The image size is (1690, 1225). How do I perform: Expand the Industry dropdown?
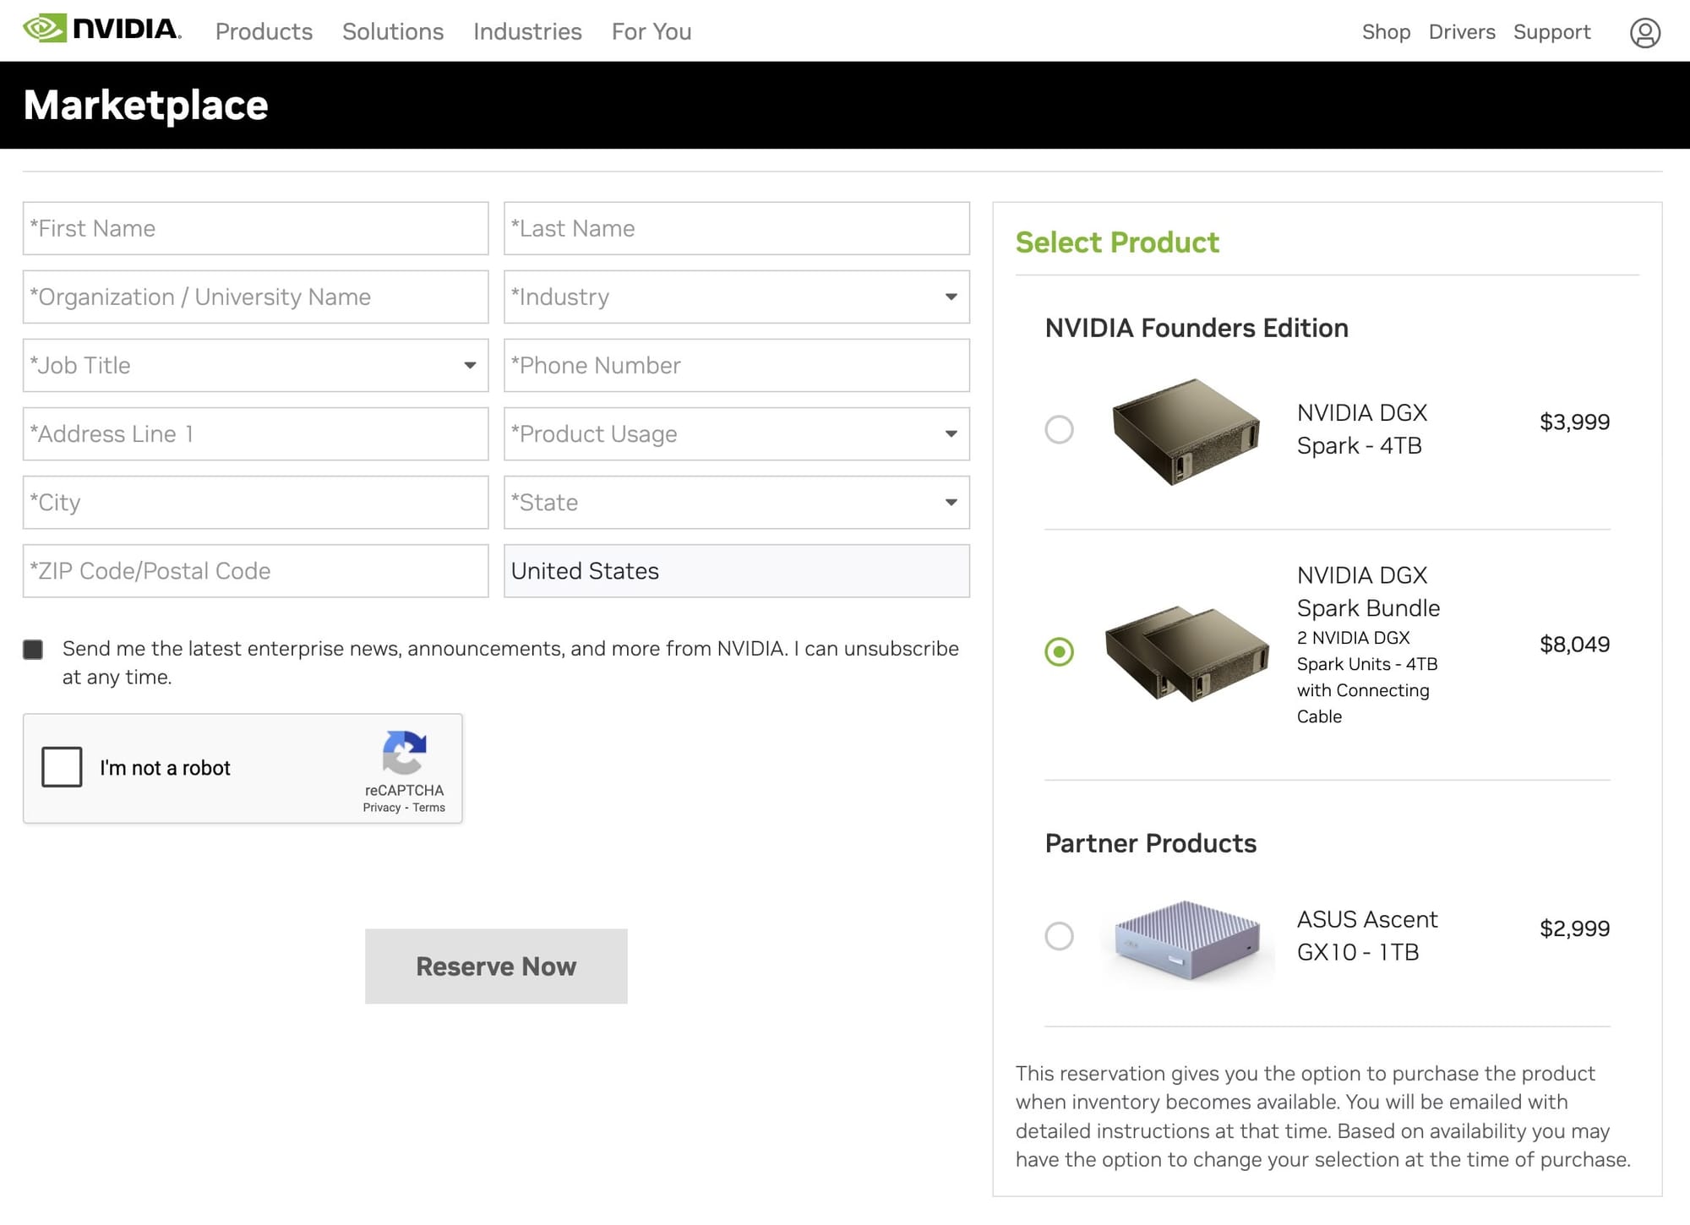coord(737,297)
